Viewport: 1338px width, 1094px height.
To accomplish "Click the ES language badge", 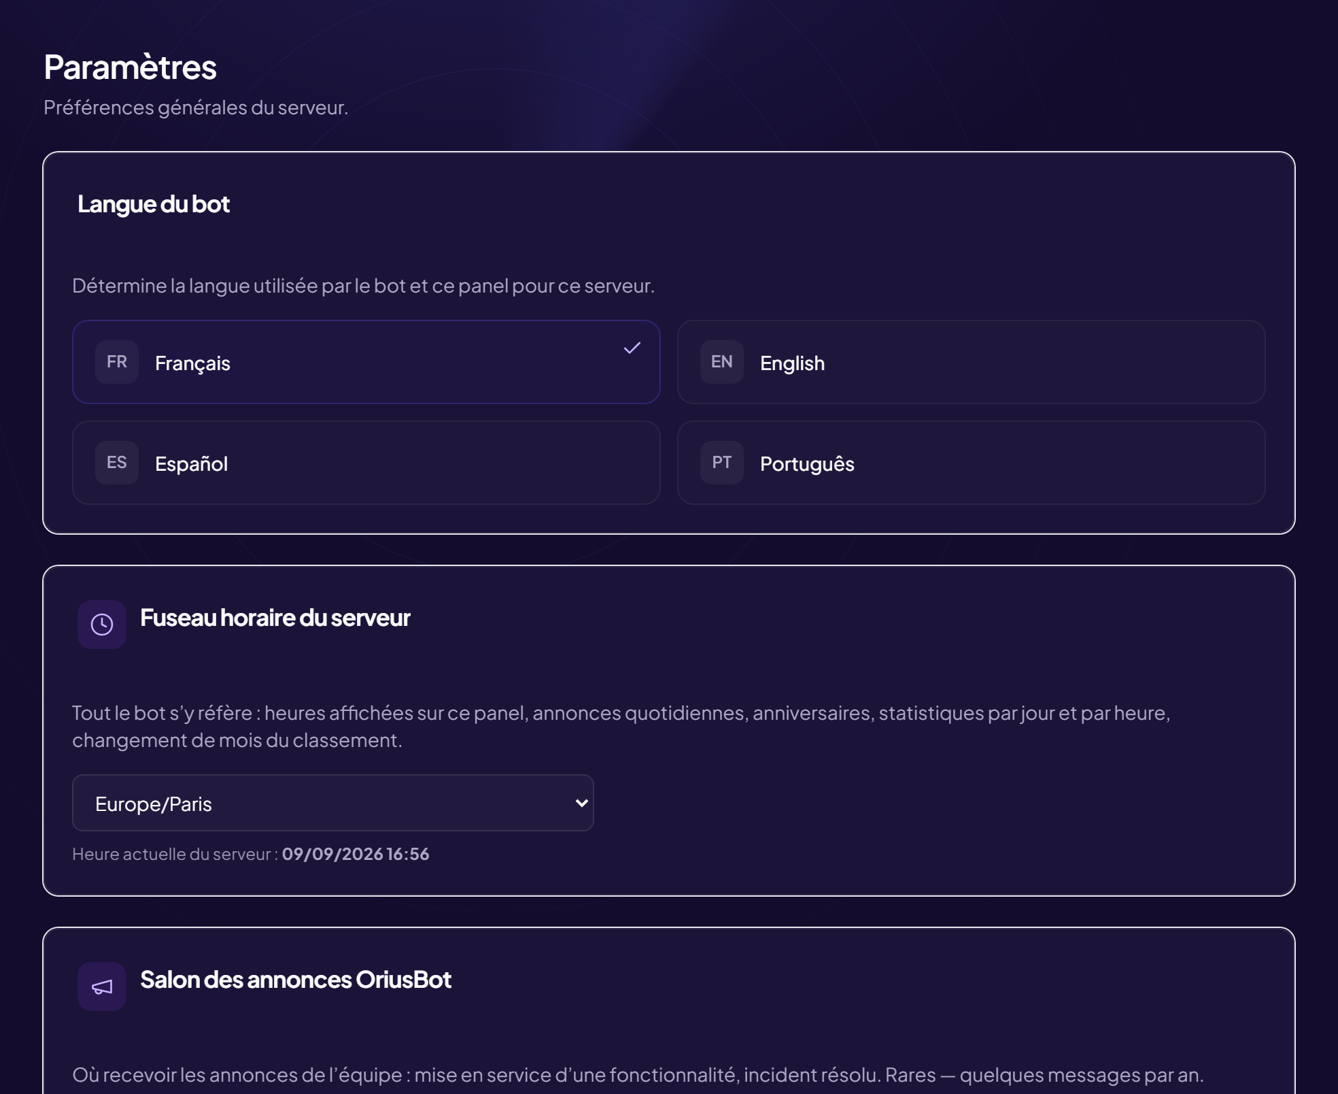I will coord(117,463).
